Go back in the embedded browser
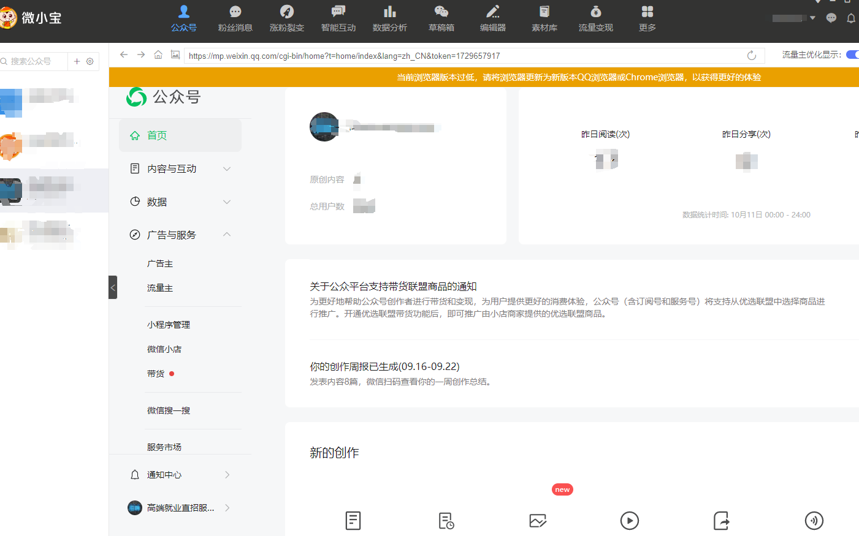Image resolution: width=859 pixels, height=536 pixels. (x=124, y=55)
